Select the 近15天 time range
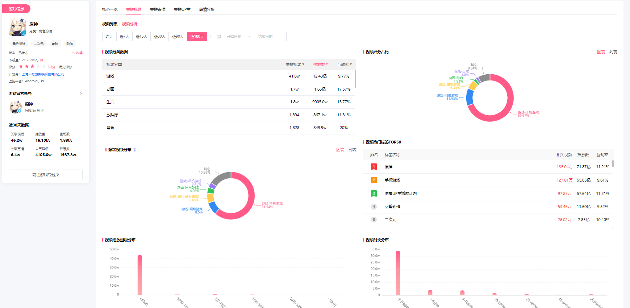Screen dimensions: 630x308 point(141,37)
